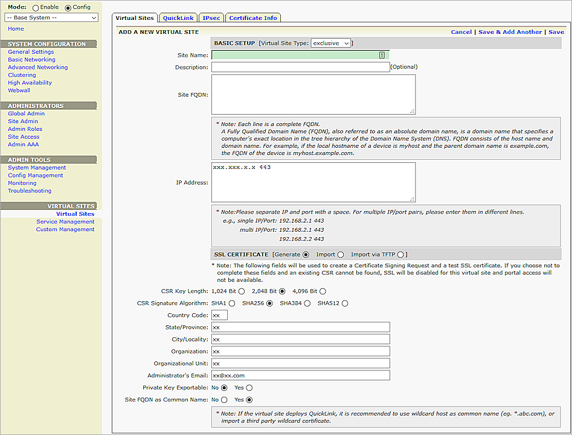
Task: Choose the Import SSL certificate option
Action: pos(341,255)
